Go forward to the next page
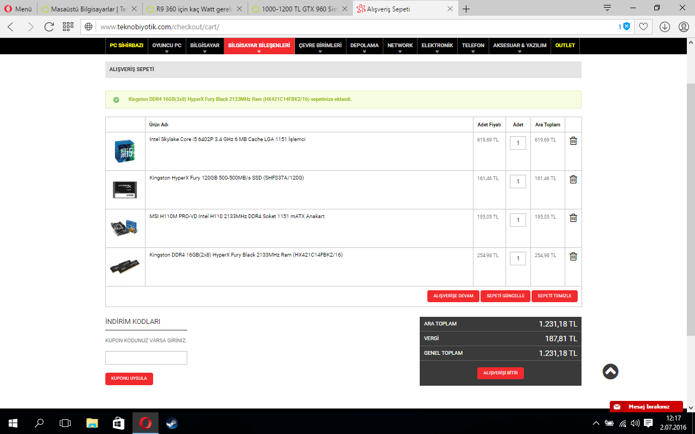 [x=30, y=27]
